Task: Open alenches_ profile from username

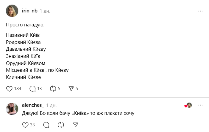Action: tap(33, 105)
